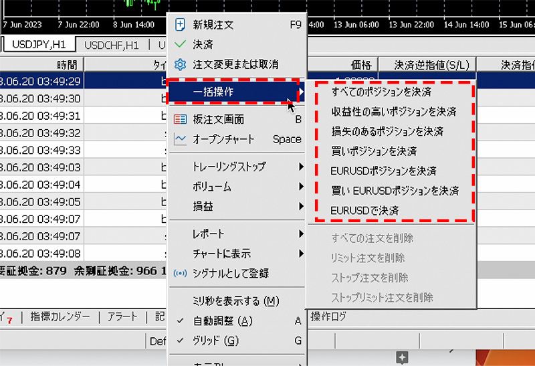This screenshot has width=535, height=366.
Task: Click the オープンチャート chart line icon
Action: tap(180, 140)
